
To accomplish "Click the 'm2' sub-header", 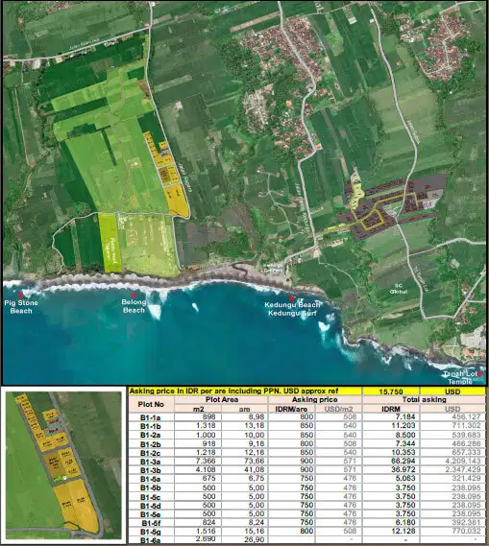I will 198,409.
